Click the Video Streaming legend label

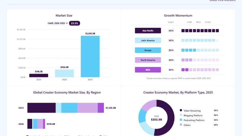(x=192, y=111)
